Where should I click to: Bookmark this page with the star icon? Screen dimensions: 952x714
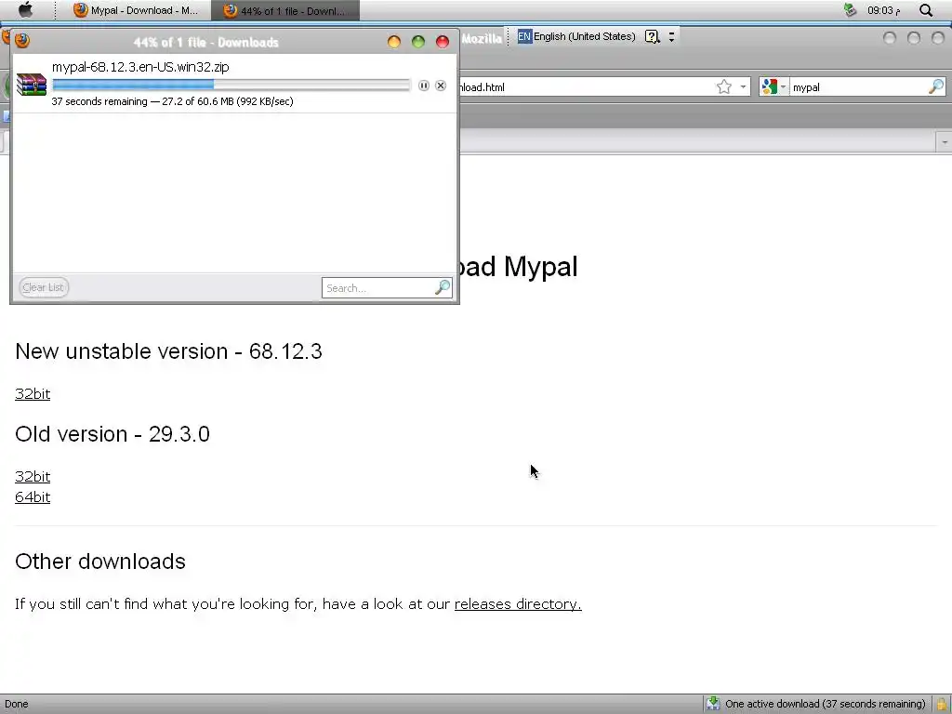point(723,86)
